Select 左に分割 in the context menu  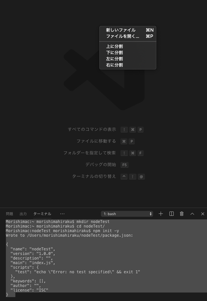(128, 59)
